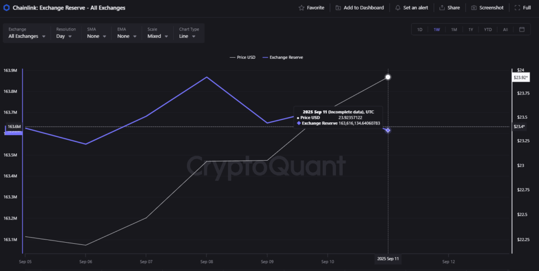
Task: Click the Chainlink hexagon logo icon
Action: tap(6, 7)
